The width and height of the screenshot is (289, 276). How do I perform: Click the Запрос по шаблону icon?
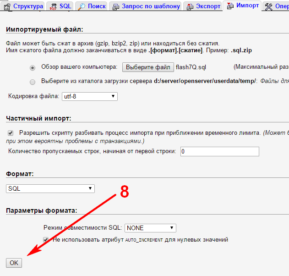coord(116,7)
